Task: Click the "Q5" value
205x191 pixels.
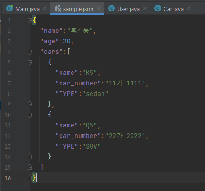Action: tap(90, 125)
